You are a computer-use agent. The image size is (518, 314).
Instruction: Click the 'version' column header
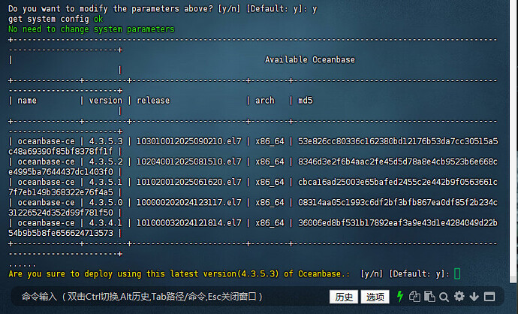(105, 101)
